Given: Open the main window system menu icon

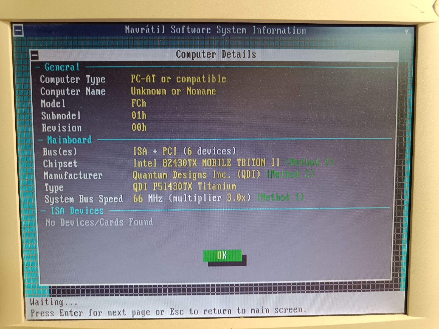Looking at the screenshot, I should (18, 30).
